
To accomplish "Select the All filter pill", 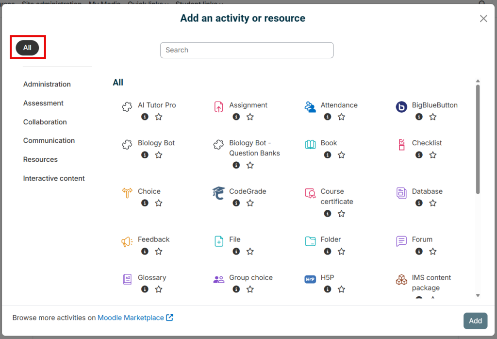I will pyautogui.click(x=27, y=48).
